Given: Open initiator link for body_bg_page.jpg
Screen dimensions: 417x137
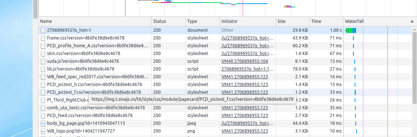Looking at the screenshot, I should click(247, 123).
